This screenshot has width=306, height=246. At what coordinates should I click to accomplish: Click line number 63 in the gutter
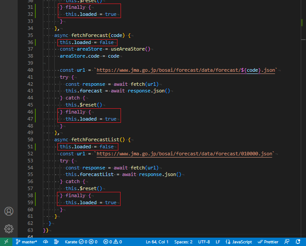point(30,230)
